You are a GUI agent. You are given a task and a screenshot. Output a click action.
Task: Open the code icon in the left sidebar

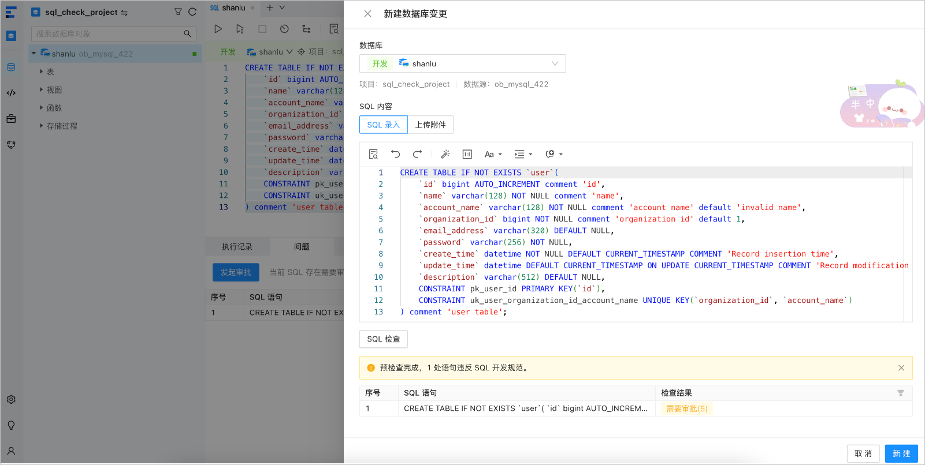click(x=11, y=93)
